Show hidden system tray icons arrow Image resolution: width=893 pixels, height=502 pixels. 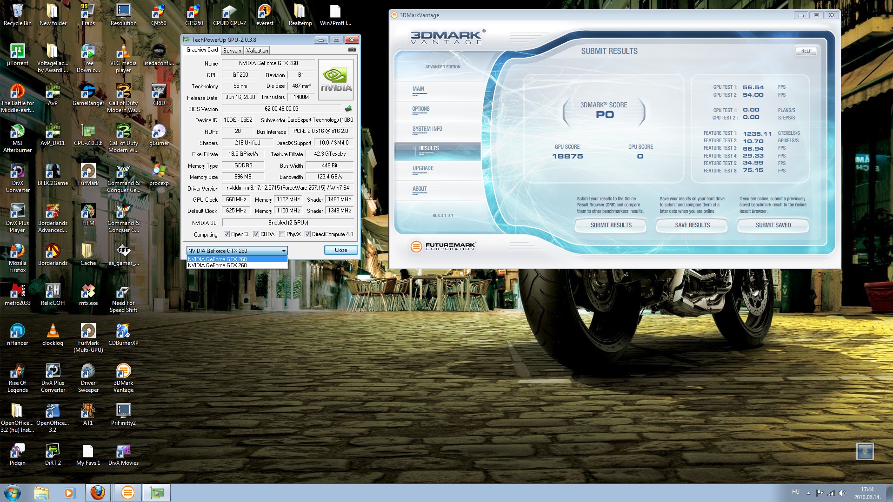coord(808,493)
